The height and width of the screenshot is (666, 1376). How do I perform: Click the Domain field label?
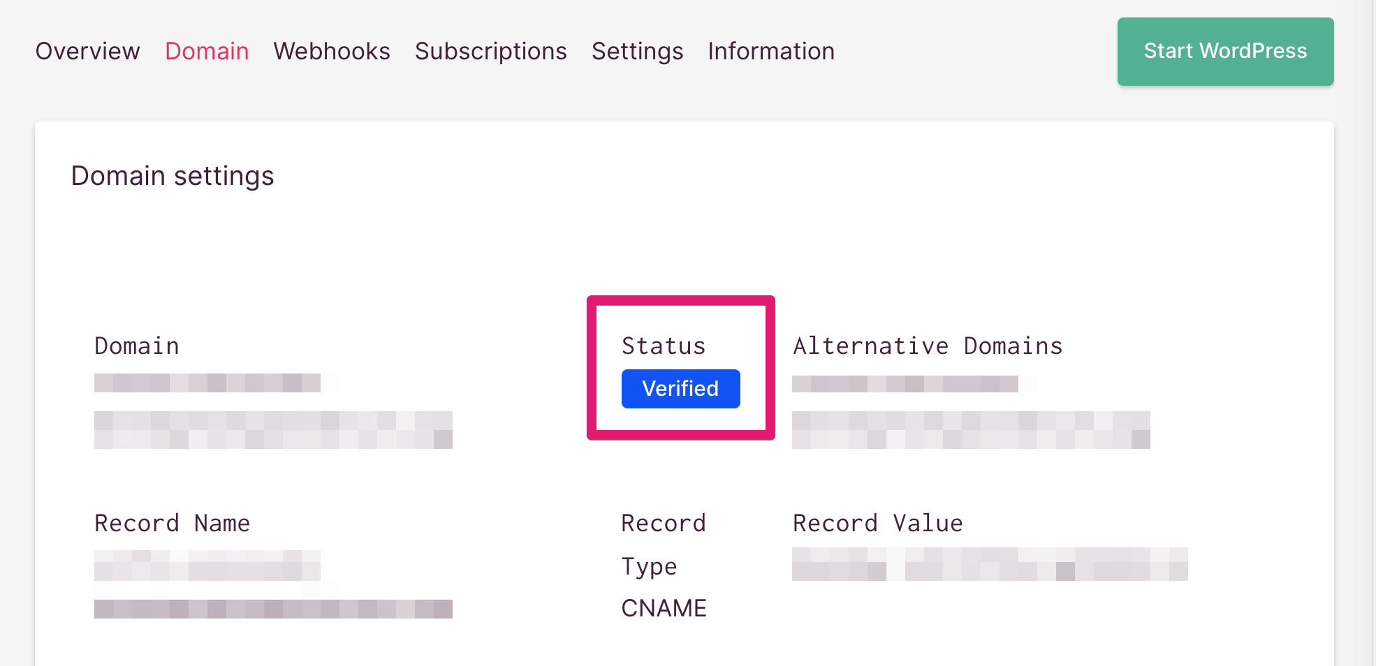(x=137, y=346)
